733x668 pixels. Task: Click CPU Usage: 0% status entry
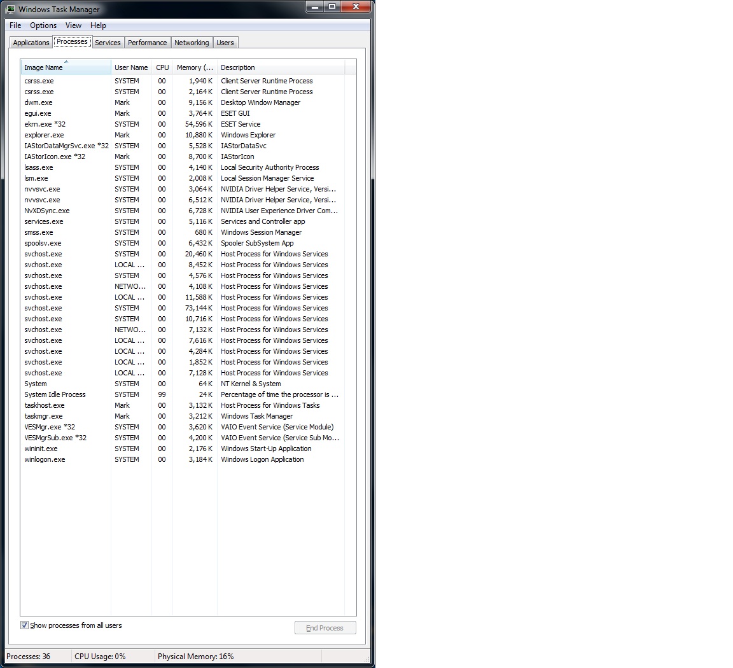pyautogui.click(x=100, y=657)
